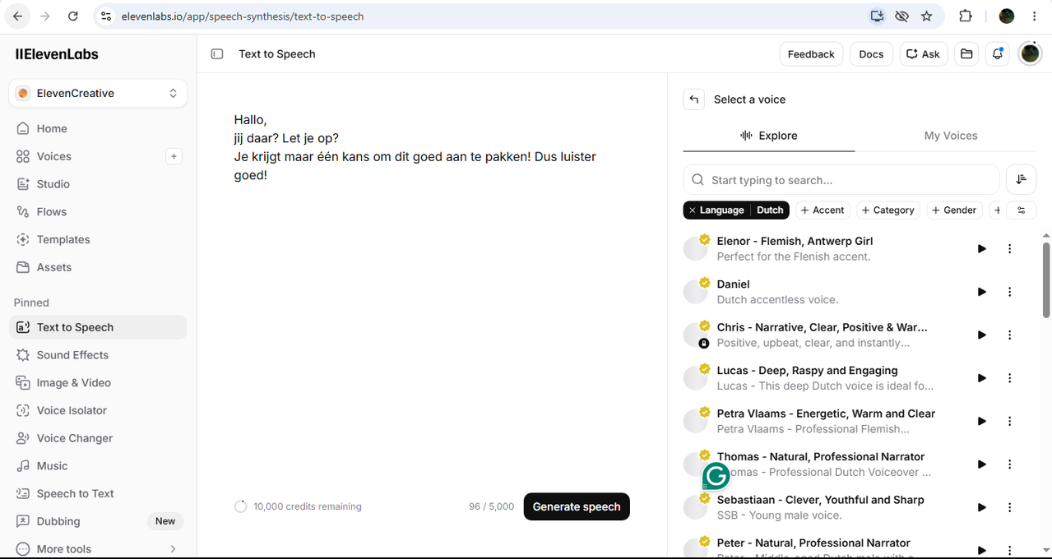Open the Grammarly floating icon

pyautogui.click(x=716, y=475)
